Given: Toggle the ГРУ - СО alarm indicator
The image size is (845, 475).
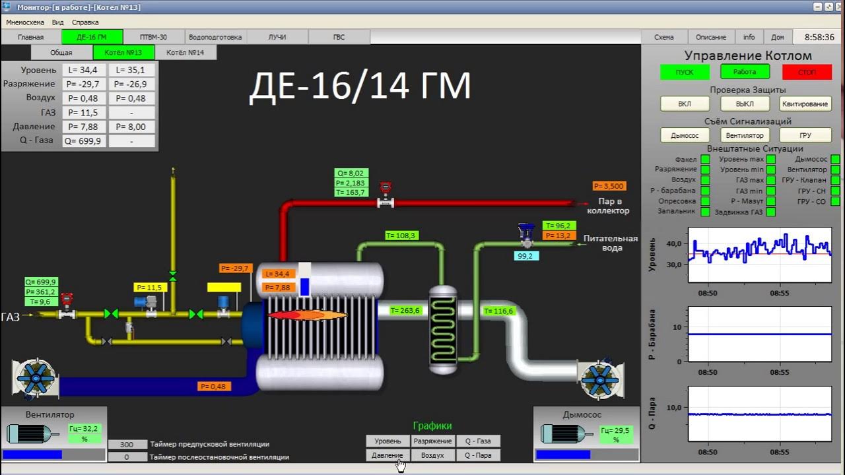Looking at the screenshot, I should tap(836, 201).
